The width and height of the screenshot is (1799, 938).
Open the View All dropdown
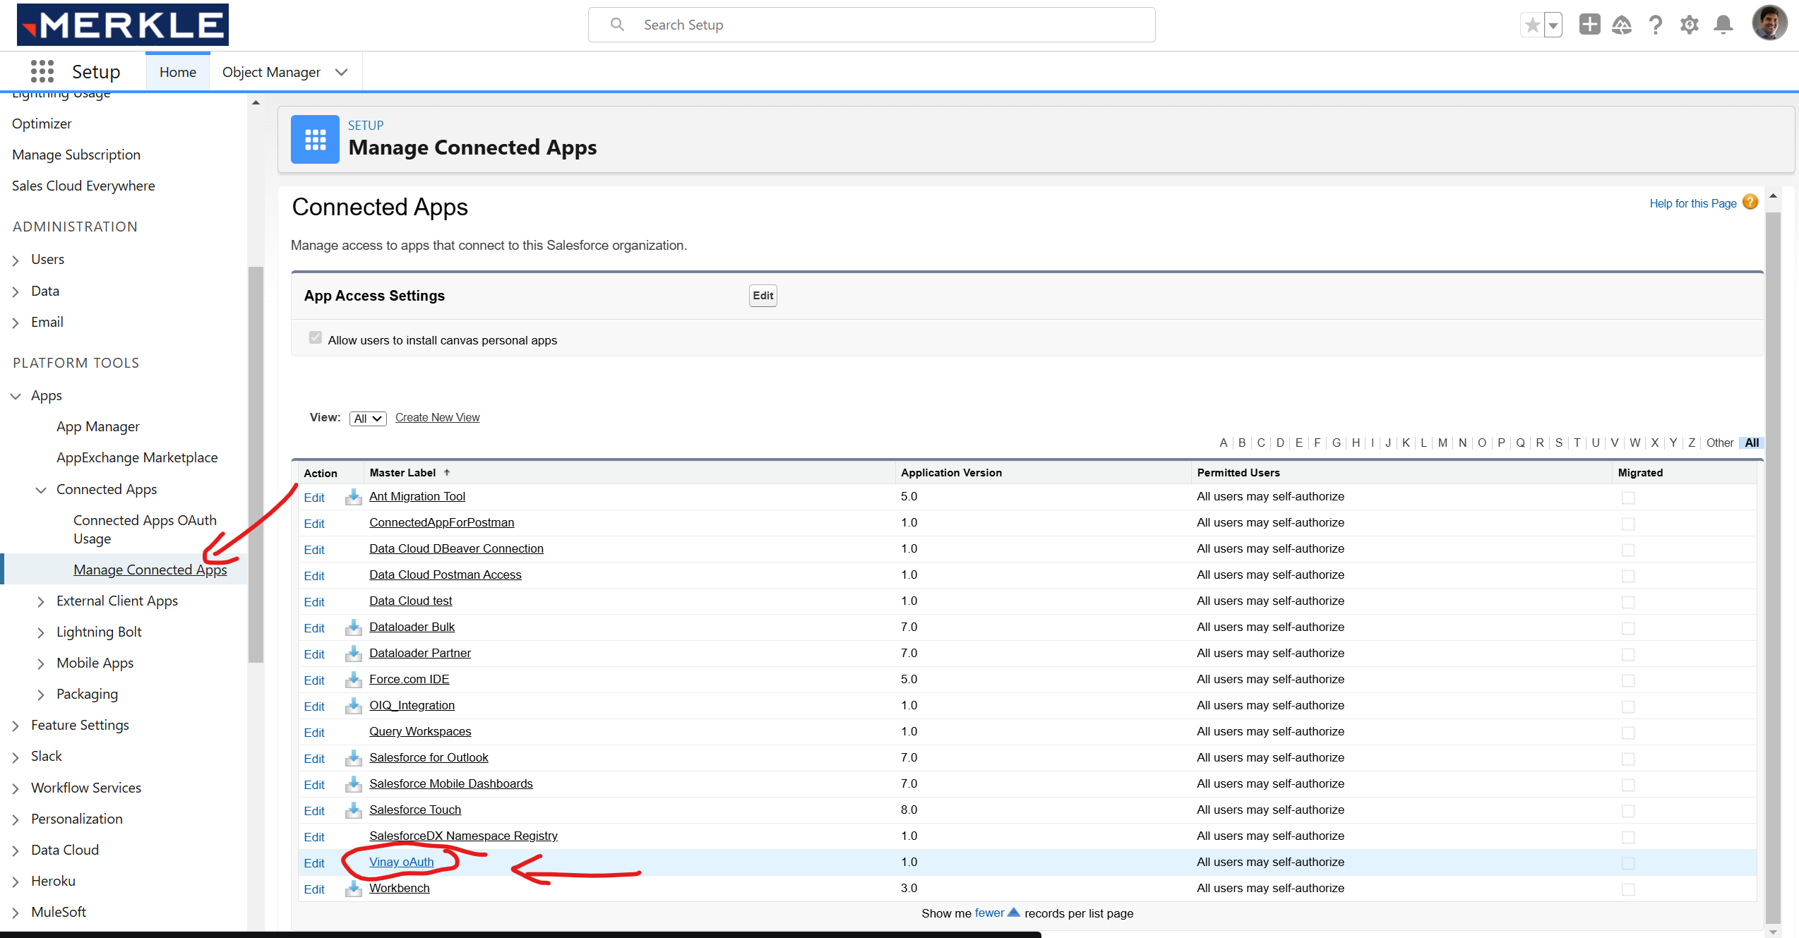[368, 419]
